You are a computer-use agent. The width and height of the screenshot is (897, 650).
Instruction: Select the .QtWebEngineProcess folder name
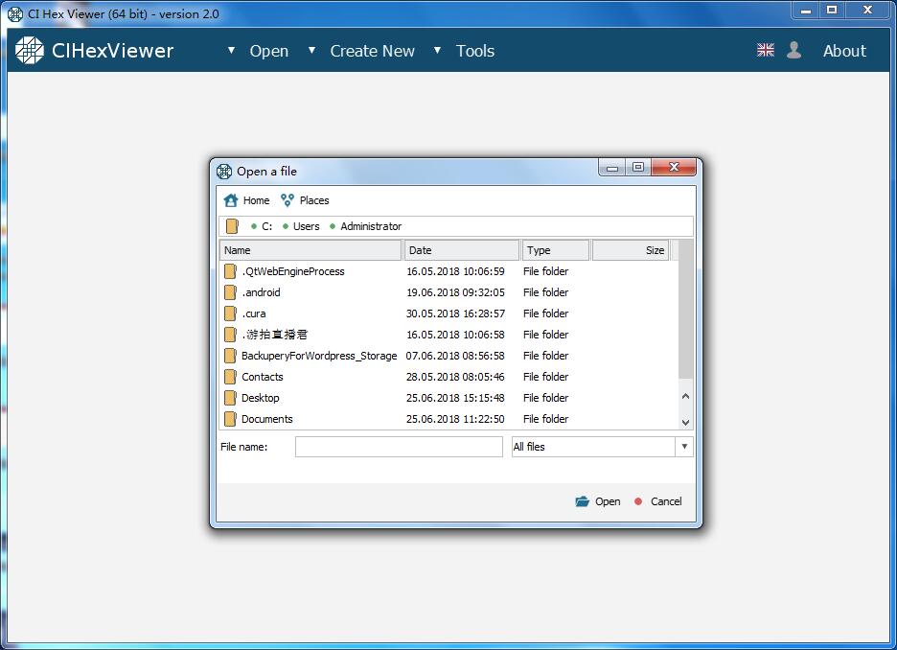coord(293,271)
